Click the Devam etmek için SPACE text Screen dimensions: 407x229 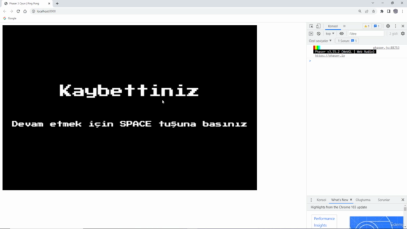129,124
